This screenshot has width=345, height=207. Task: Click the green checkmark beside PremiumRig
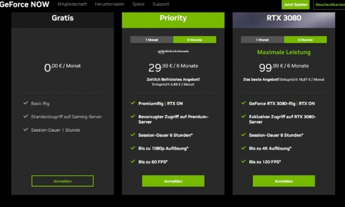pos(133,103)
